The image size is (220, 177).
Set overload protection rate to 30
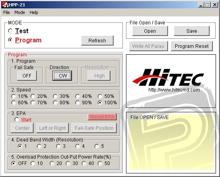click(x=68, y=163)
